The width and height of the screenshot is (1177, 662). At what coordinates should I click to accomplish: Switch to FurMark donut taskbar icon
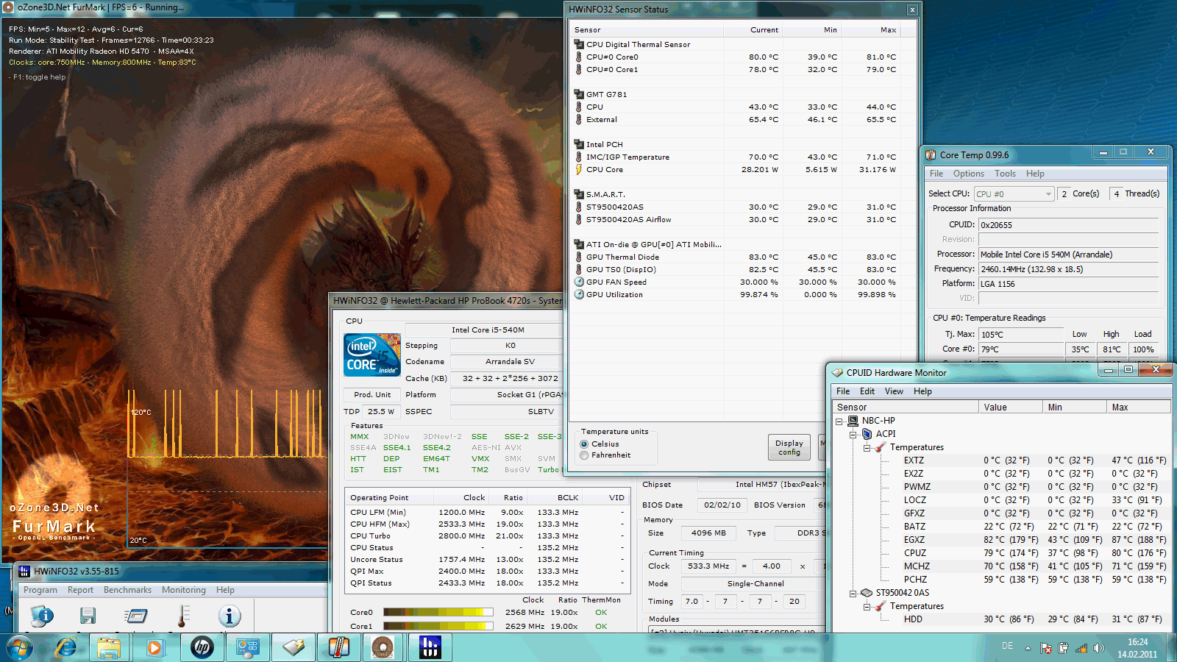click(x=383, y=648)
